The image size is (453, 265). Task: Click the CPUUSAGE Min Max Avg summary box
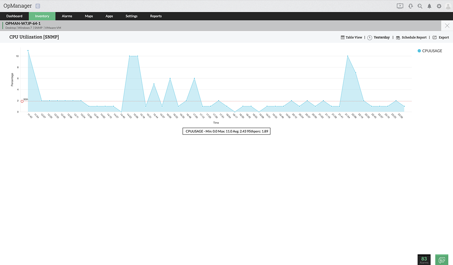coord(227,131)
